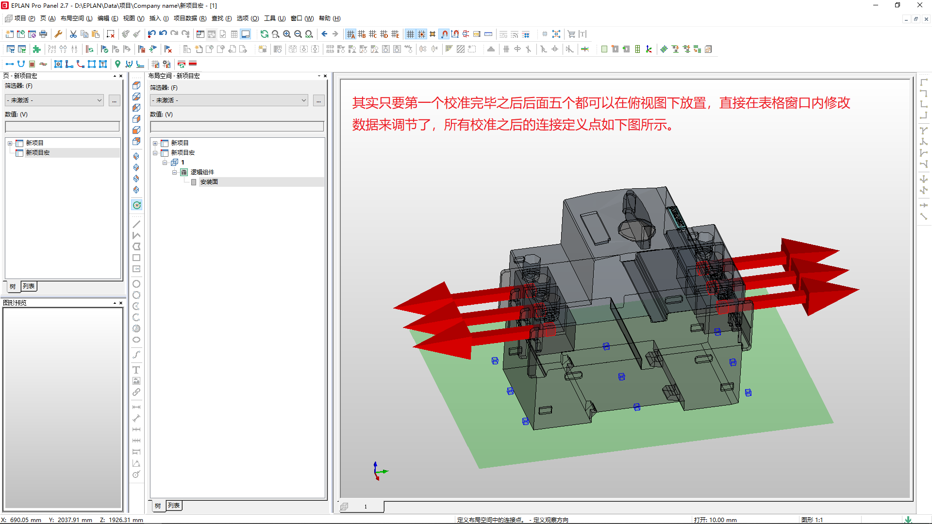
Task: Click inside the 数值 value input field
Action: coord(62,126)
